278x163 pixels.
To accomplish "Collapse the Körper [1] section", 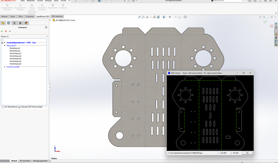I will pyautogui.click(x=47, y=36).
